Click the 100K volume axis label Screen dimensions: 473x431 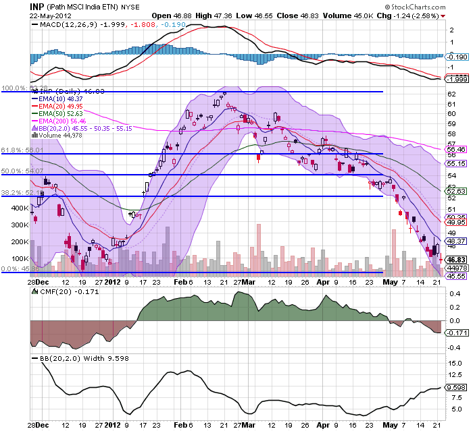[20, 259]
